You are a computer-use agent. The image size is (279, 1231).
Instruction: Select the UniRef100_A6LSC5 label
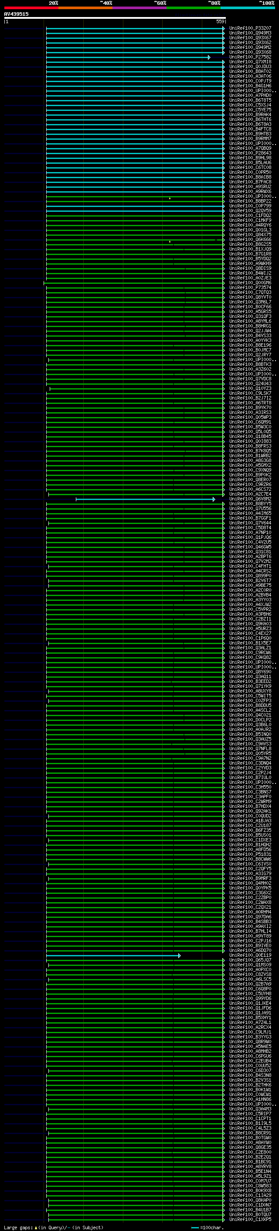click(250, 979)
